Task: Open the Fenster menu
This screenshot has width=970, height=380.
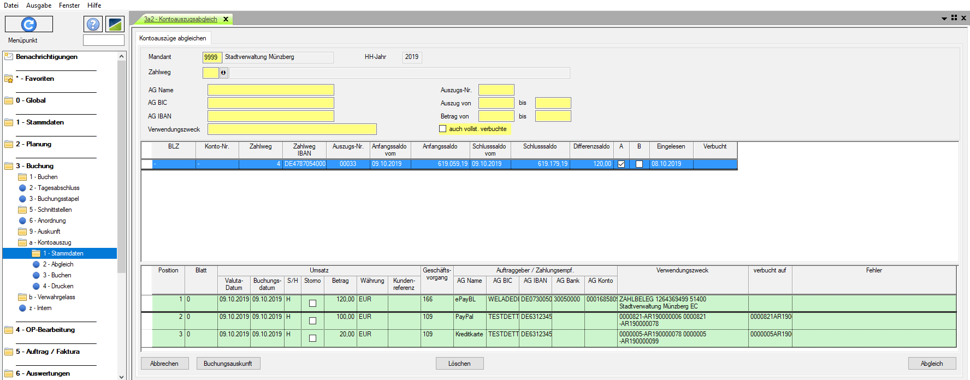Action: coord(69,5)
